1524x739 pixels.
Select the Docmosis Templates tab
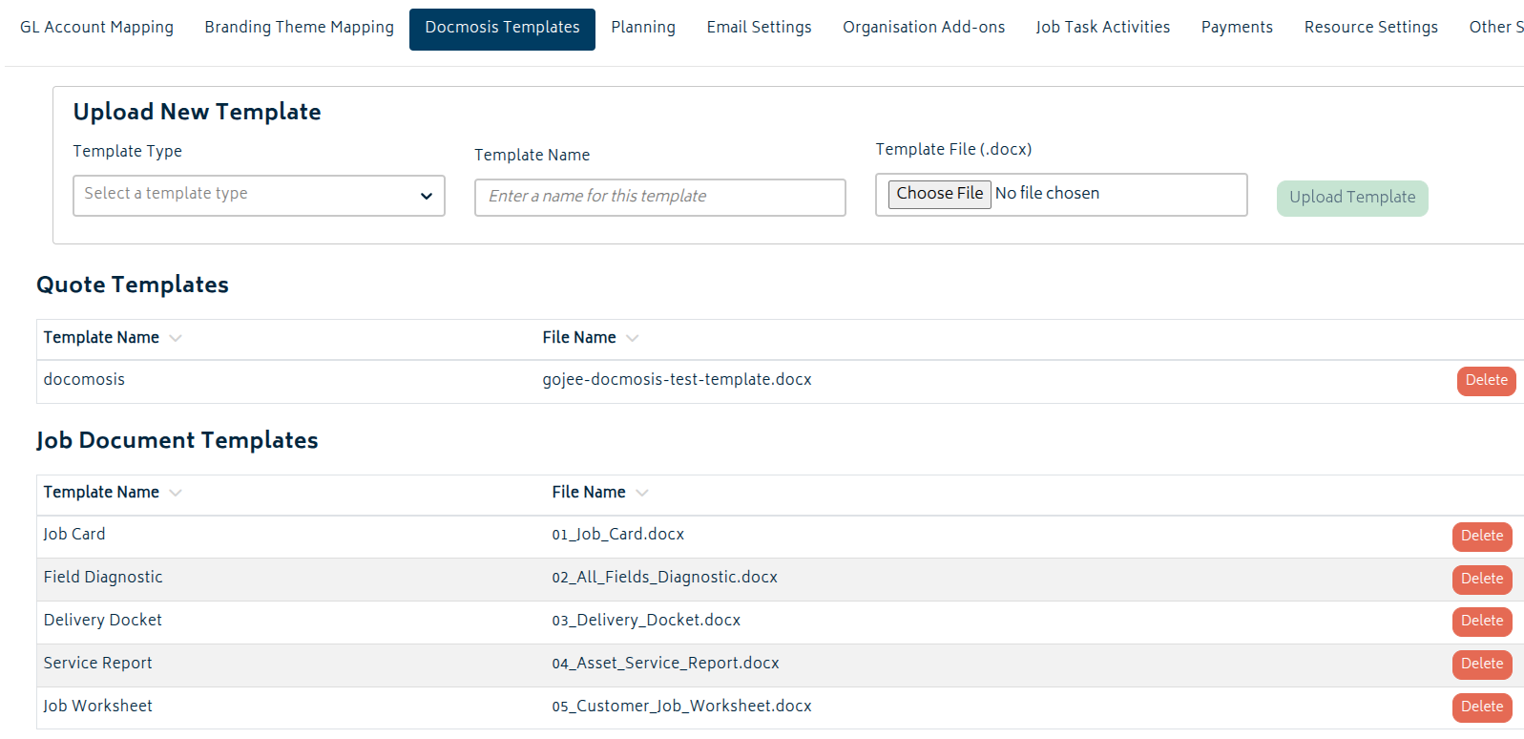(502, 29)
